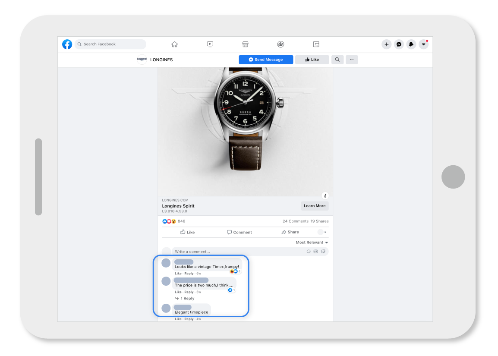
Task: Go to the Home tab
Action: click(174, 44)
